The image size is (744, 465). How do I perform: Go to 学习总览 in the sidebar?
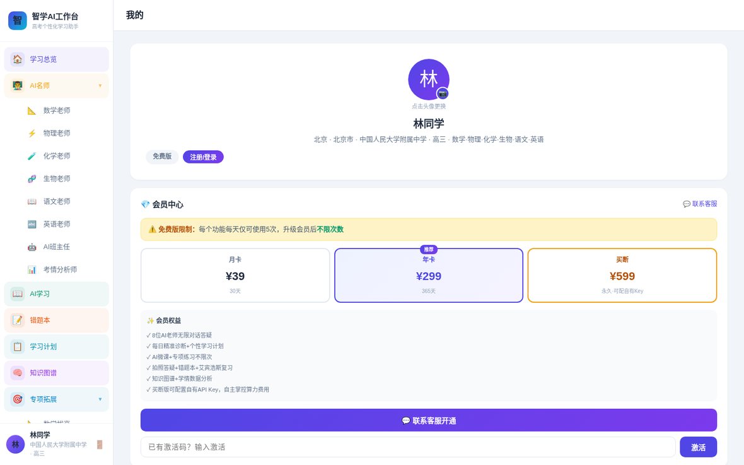click(57, 59)
